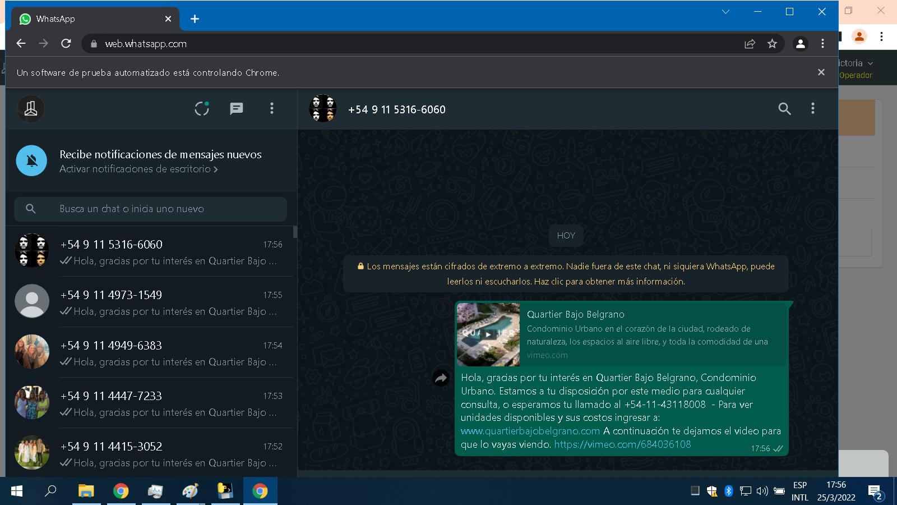Reload the WhatsApp Web page

(x=66, y=44)
